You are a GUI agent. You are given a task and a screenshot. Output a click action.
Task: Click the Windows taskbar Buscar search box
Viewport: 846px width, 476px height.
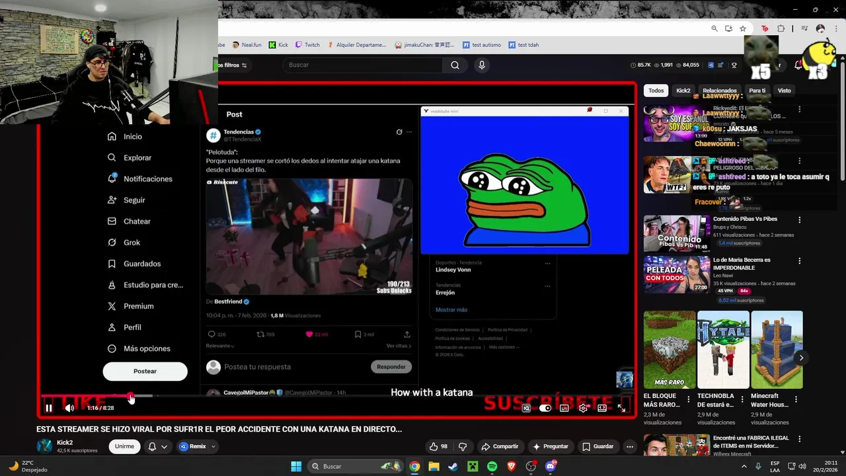click(x=357, y=466)
